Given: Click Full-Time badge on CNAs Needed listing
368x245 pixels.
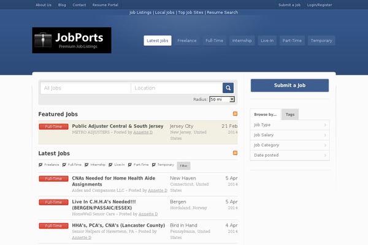Looking at the screenshot, I should point(53,179).
